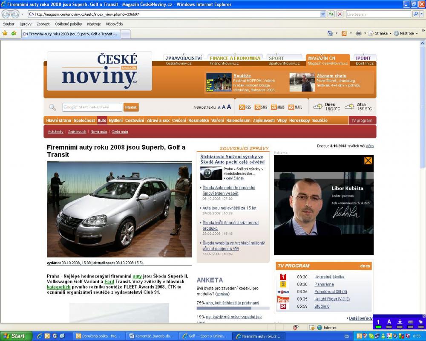
Task: Open the Oblíbené položky menu
Action: [x=68, y=24]
